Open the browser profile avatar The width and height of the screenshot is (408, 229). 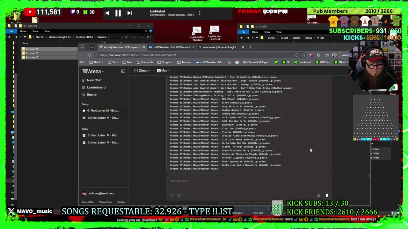coord(334,55)
